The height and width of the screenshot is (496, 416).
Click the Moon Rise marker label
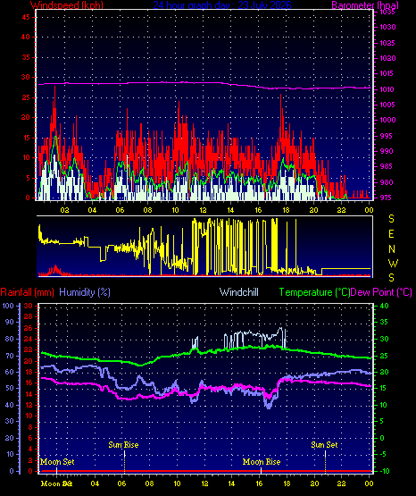(262, 462)
